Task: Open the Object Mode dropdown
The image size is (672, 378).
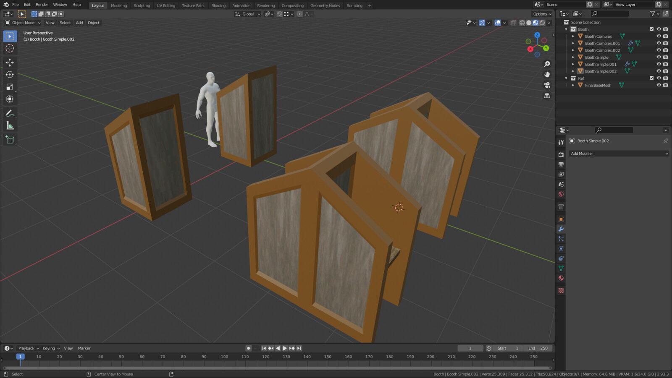Action: 23,23
